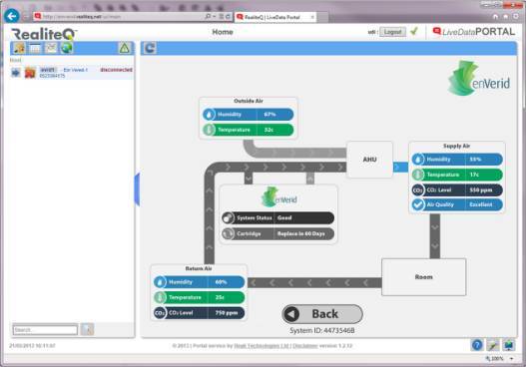526x367 pixels.
Task: Click the Back button below the diagram
Action: 322,314
